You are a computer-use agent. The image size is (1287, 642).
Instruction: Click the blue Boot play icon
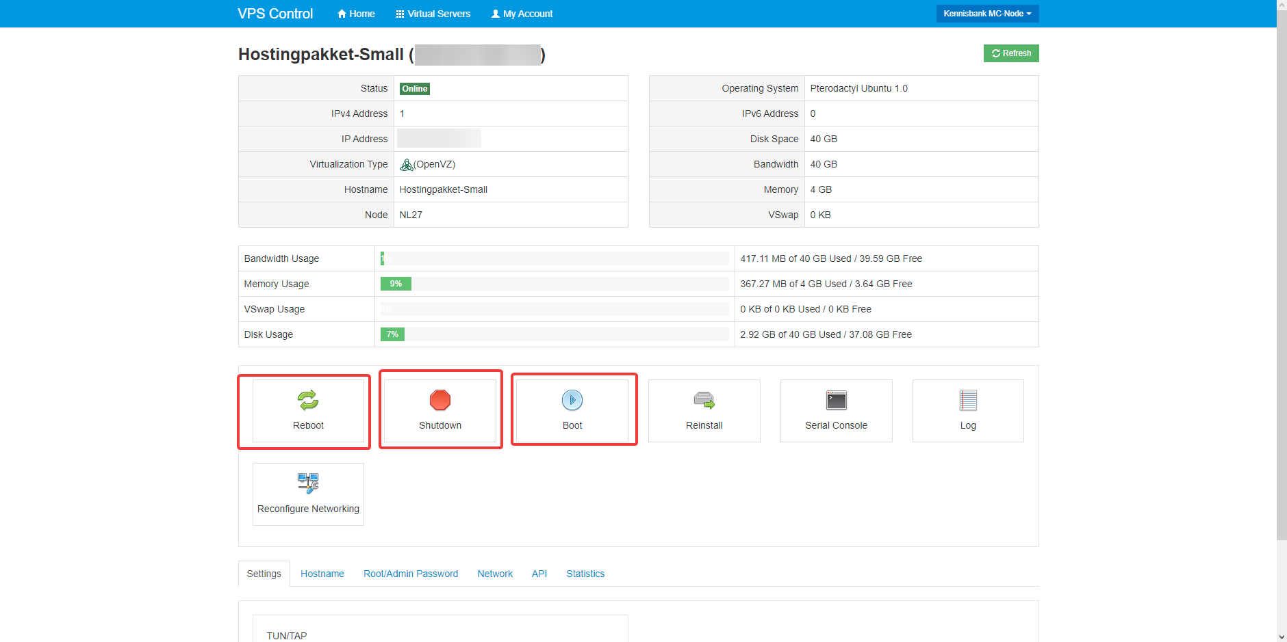click(x=572, y=400)
